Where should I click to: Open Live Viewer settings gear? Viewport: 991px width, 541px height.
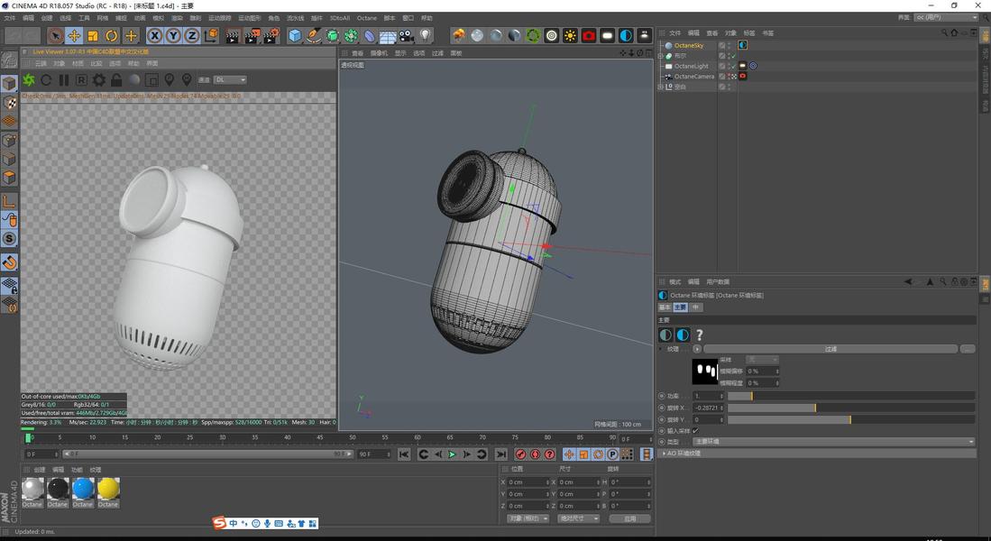click(x=99, y=79)
